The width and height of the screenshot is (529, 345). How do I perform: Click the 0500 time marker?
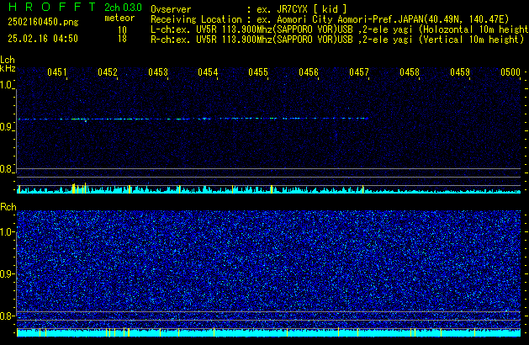click(510, 72)
